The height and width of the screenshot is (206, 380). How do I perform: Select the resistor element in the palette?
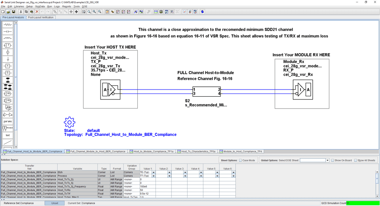click(x=8, y=25)
